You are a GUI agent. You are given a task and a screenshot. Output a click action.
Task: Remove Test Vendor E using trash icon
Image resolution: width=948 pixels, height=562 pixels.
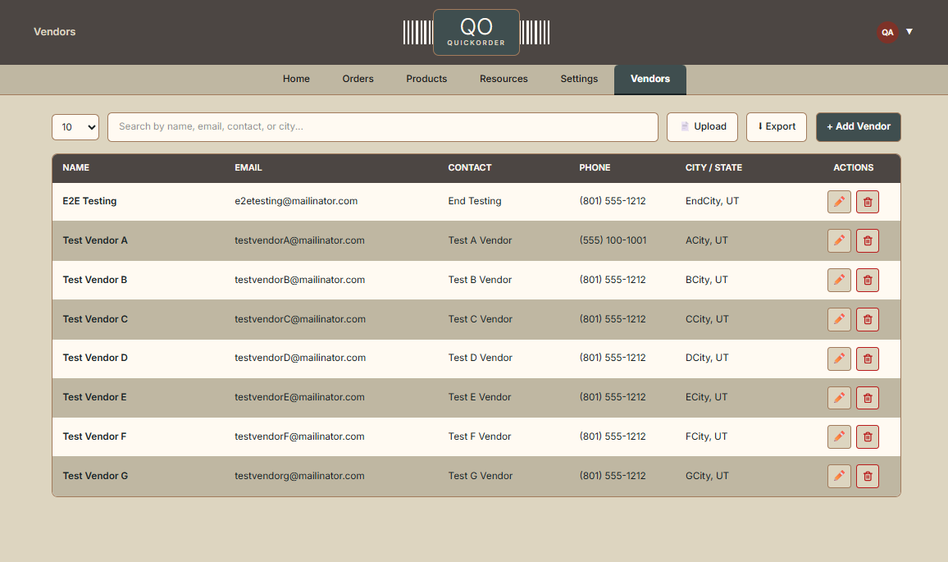868,398
